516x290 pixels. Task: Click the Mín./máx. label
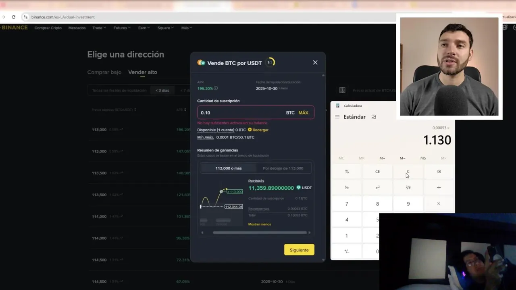(206, 137)
